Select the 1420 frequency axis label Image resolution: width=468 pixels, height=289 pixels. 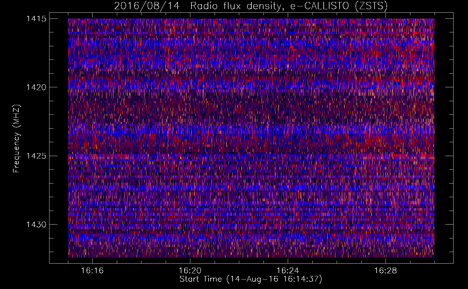click(x=36, y=87)
